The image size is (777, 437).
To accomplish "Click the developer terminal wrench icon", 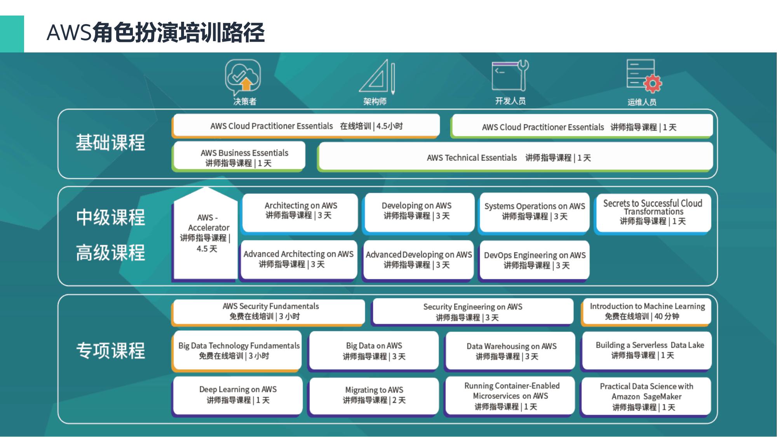I will point(510,75).
